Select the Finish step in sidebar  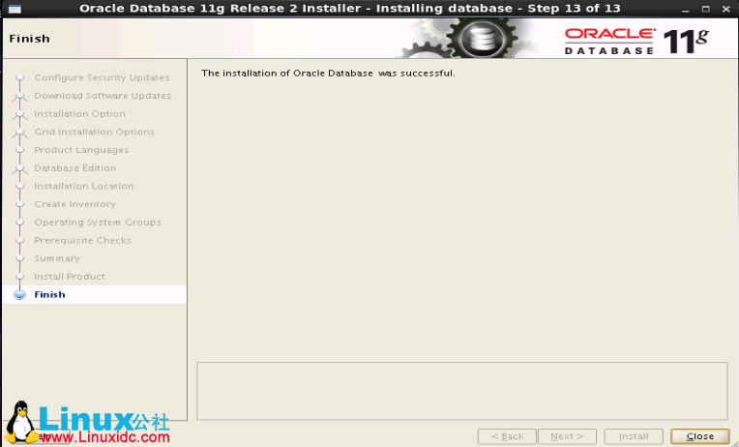49,295
